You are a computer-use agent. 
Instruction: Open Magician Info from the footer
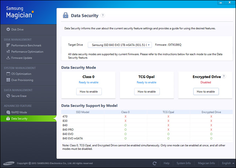tap(205, 163)
